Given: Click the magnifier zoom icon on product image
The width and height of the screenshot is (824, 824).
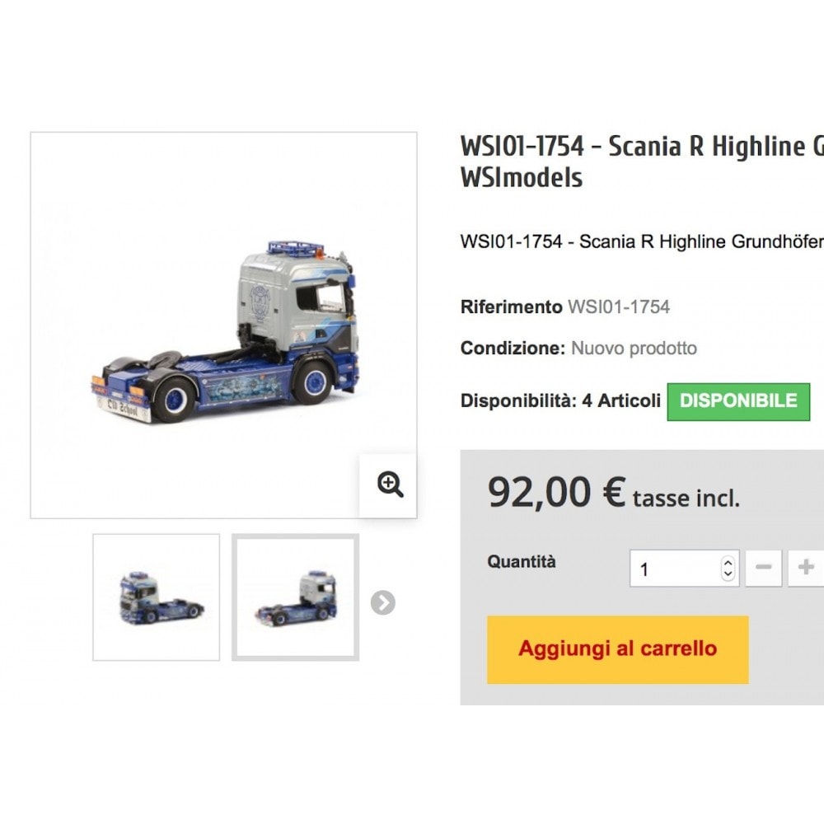Looking at the screenshot, I should pyautogui.click(x=390, y=485).
